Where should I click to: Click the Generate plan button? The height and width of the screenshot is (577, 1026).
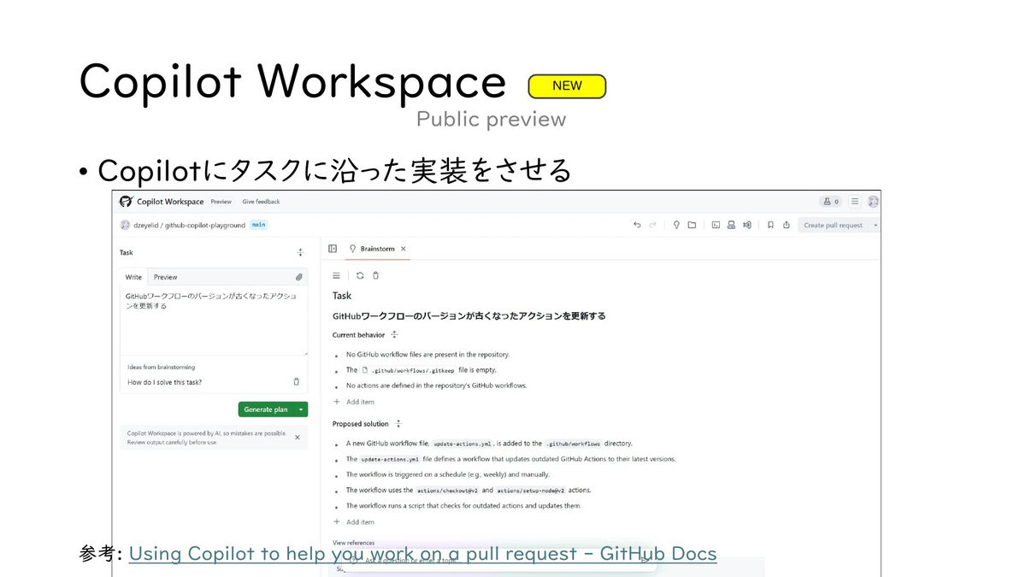pyautogui.click(x=266, y=409)
